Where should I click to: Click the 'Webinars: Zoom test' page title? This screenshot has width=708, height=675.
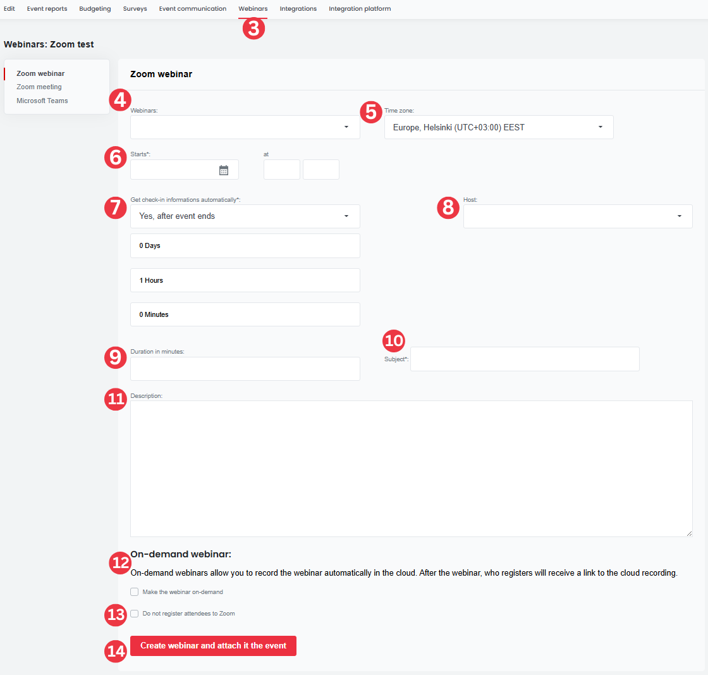tap(49, 44)
